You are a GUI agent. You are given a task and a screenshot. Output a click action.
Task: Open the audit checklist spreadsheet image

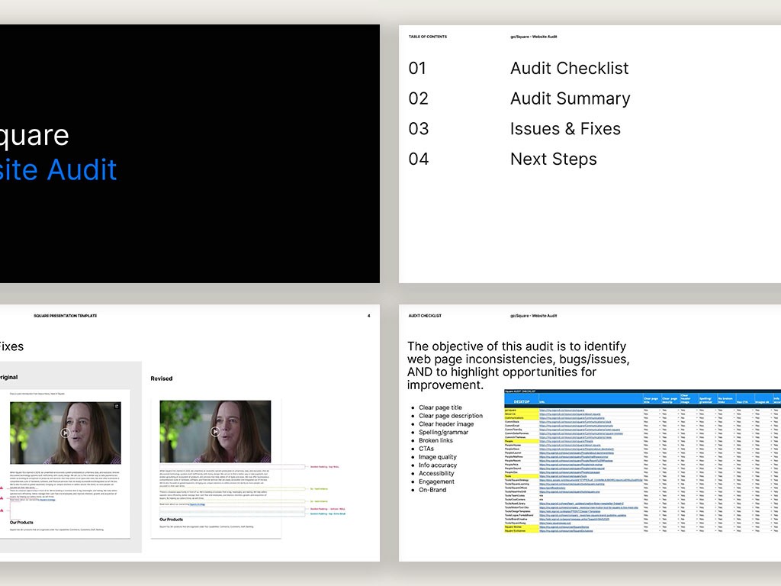coord(642,462)
